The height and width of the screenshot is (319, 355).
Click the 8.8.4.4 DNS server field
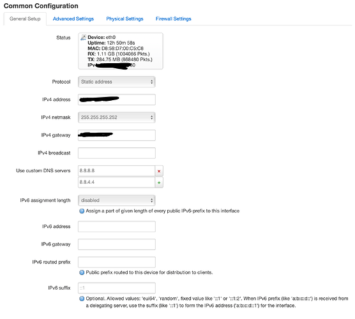pyautogui.click(x=116, y=182)
